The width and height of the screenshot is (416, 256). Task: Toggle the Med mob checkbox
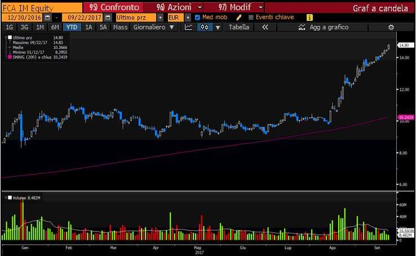click(x=197, y=17)
